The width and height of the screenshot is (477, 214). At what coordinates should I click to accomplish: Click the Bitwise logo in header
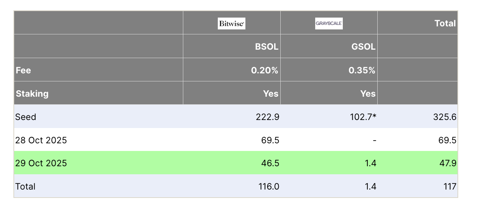231,24
